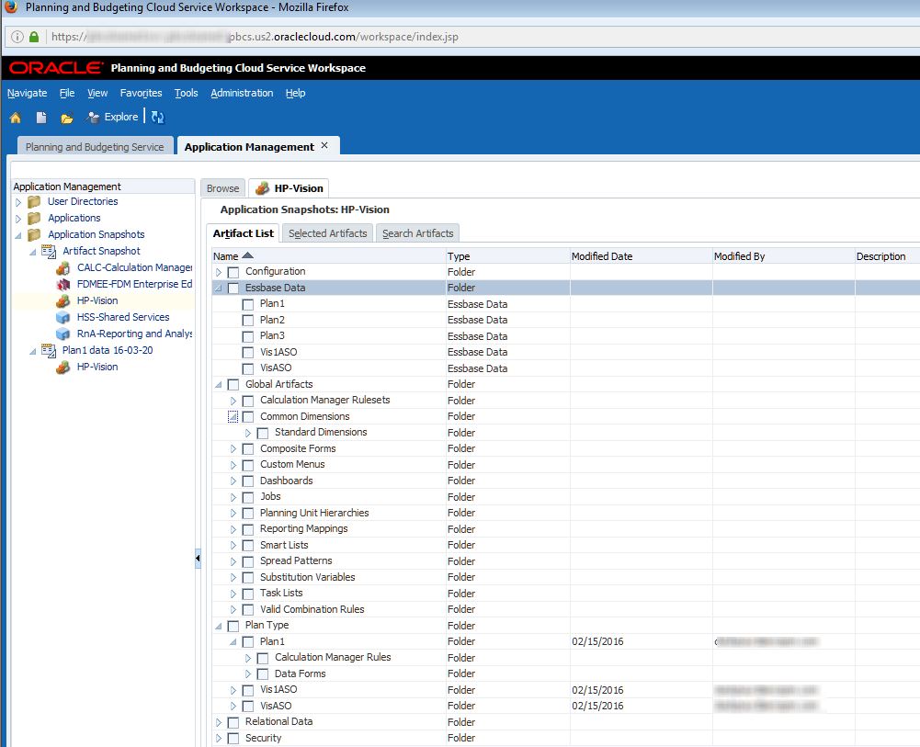Screen dimensions: 920x747
Task: Click the Applications folder icon
Action: coord(35,218)
